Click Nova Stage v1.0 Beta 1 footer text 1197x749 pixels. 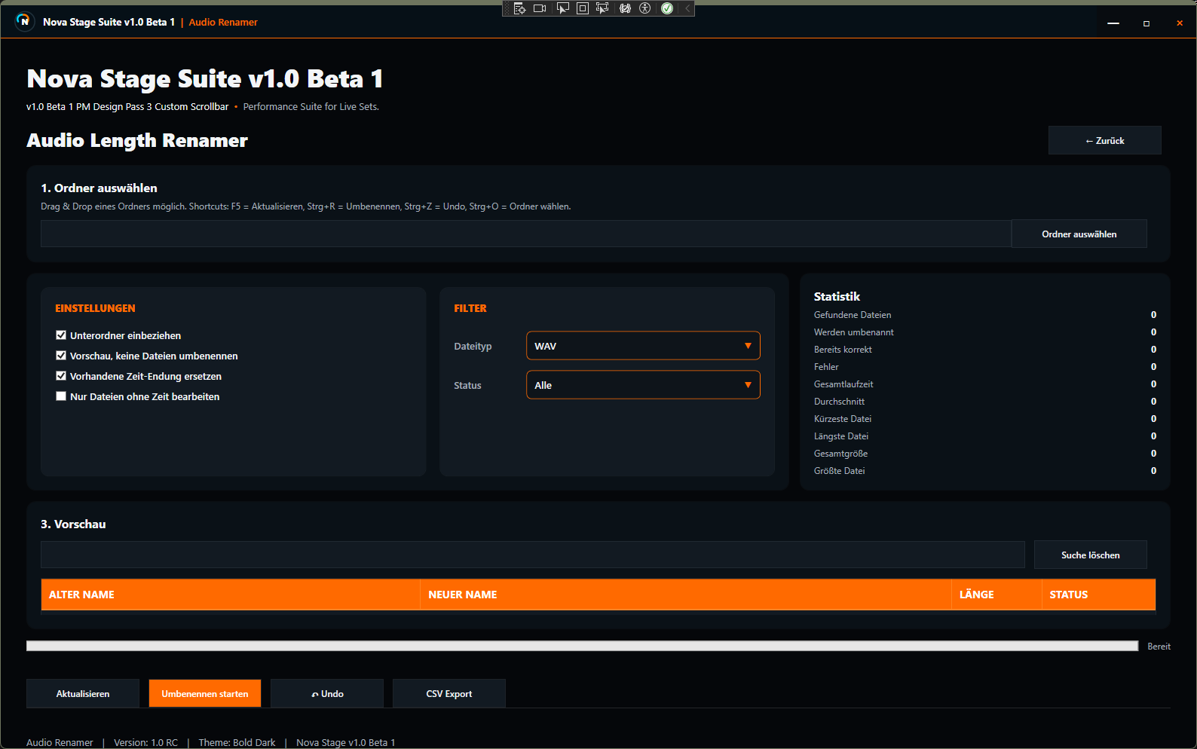point(345,742)
